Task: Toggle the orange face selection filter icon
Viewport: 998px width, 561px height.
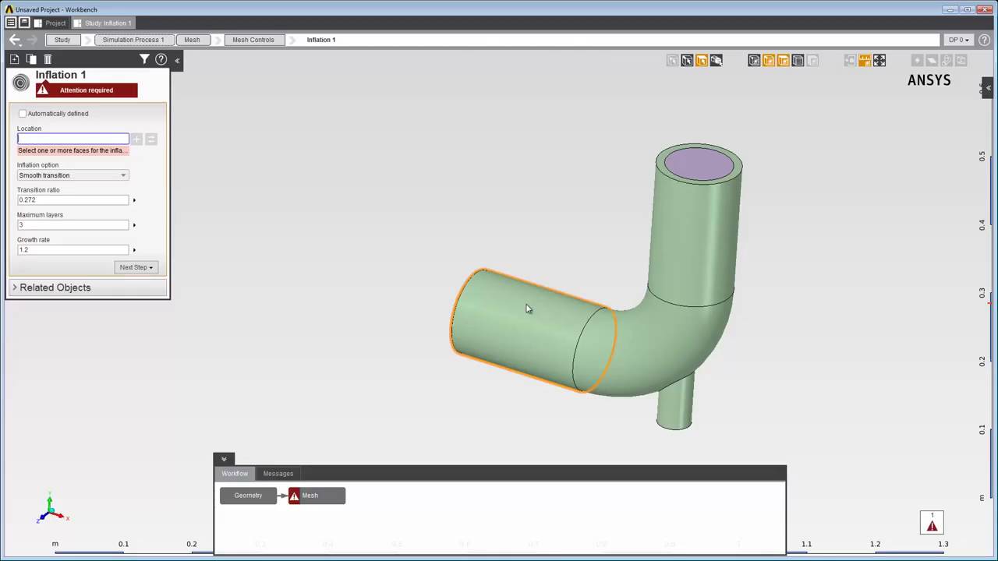Action: click(702, 60)
